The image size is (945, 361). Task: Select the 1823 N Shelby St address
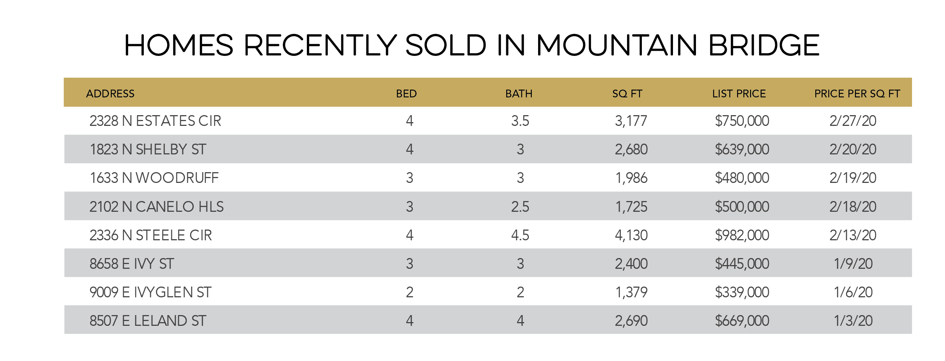pos(147,150)
